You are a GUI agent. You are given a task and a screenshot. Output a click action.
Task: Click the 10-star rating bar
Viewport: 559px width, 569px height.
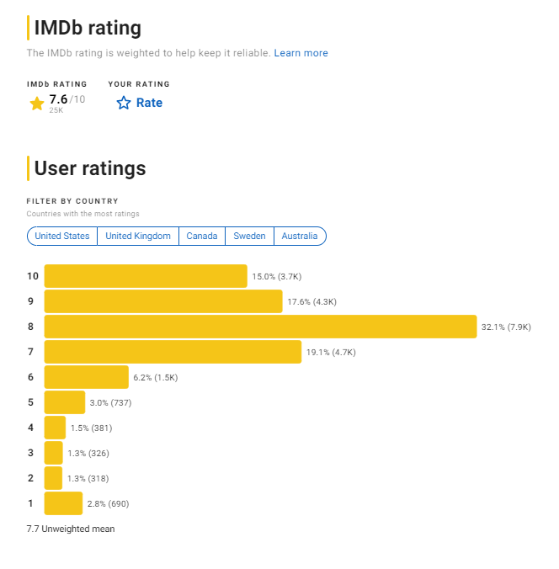click(146, 276)
